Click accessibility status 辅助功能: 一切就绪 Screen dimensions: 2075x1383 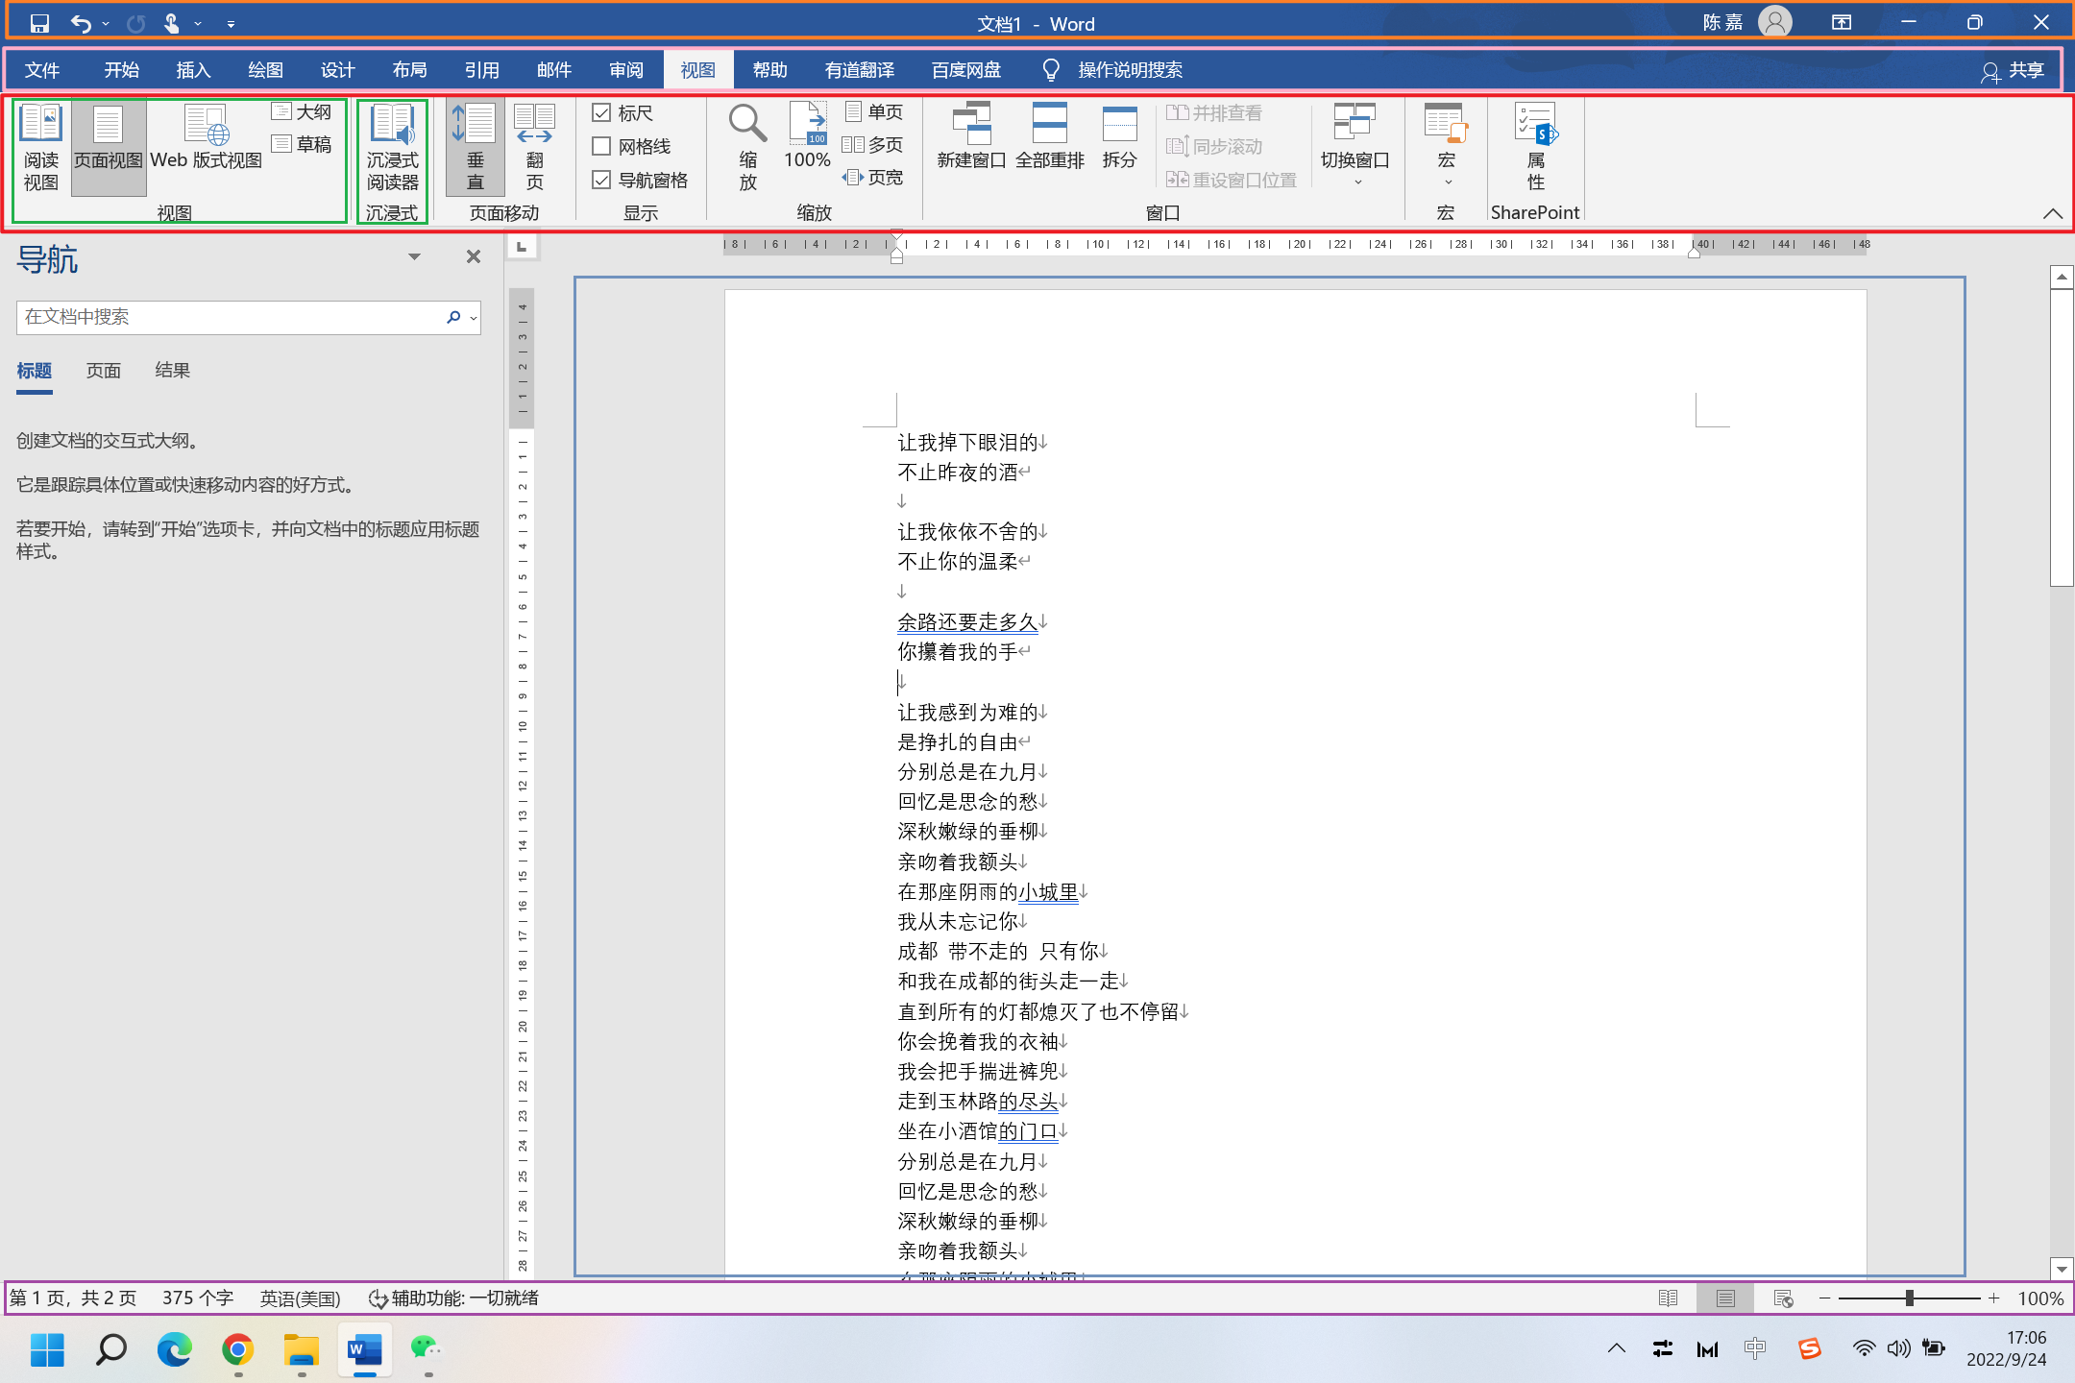pos(454,1298)
